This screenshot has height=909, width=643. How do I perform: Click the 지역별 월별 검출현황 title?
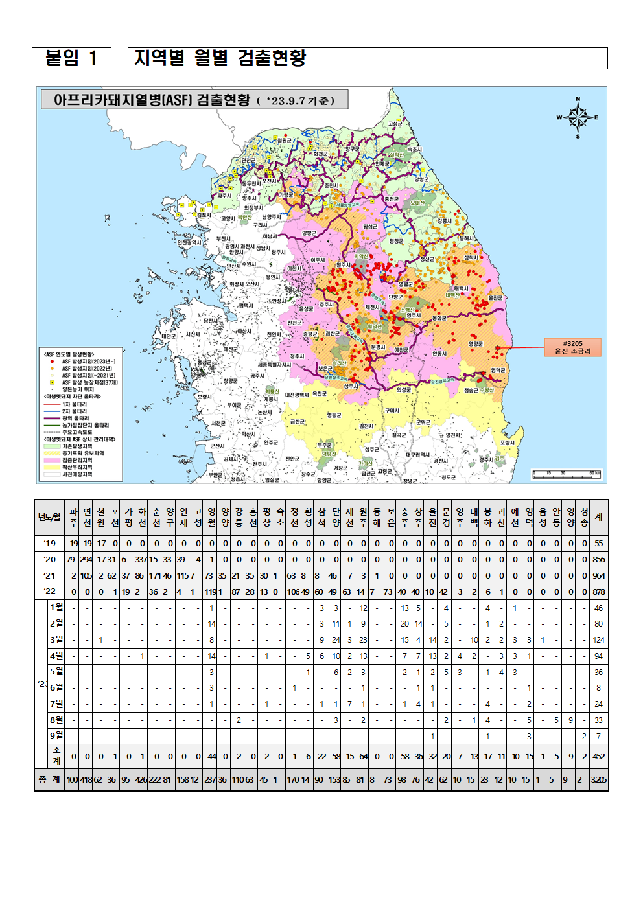(220, 58)
